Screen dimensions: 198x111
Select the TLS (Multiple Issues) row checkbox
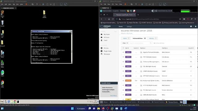[123, 90]
